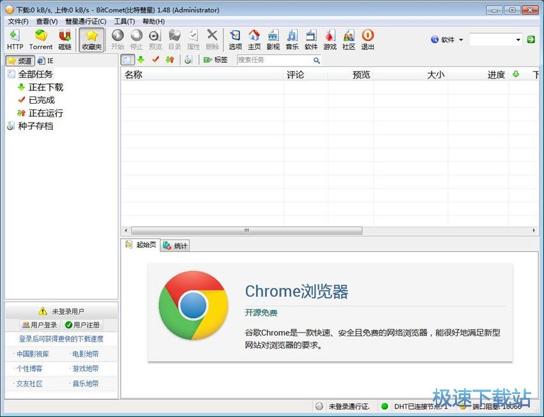
Task: Open the 软件 search category dropdown
Action: click(447, 40)
